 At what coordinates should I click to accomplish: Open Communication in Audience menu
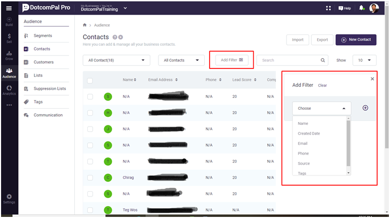[48, 115]
